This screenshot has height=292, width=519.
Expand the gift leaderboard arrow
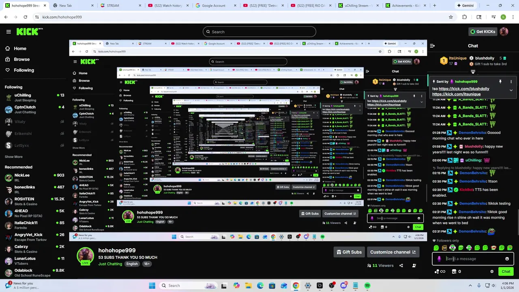(473, 72)
